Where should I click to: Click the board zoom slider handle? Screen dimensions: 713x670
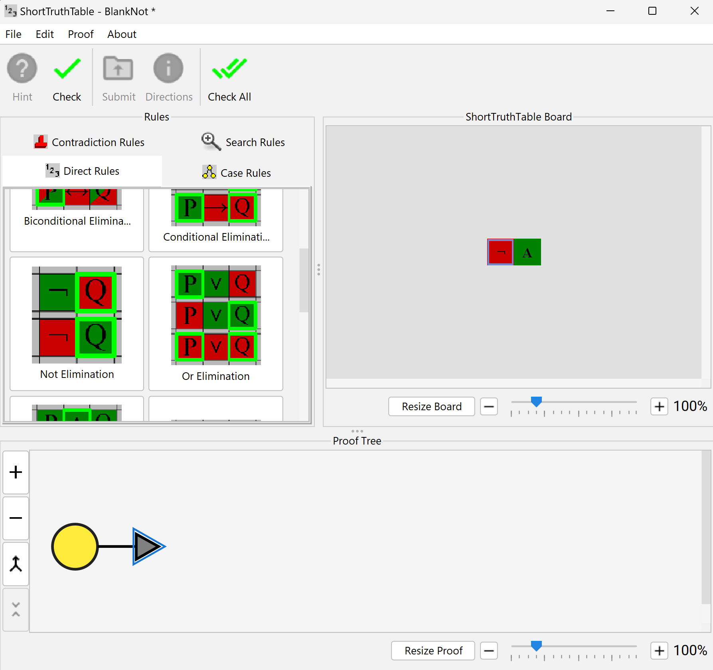click(x=537, y=402)
